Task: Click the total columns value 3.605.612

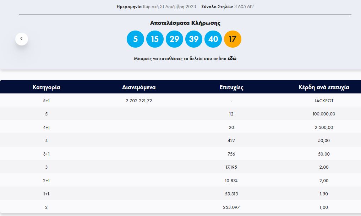Action: (244, 7)
